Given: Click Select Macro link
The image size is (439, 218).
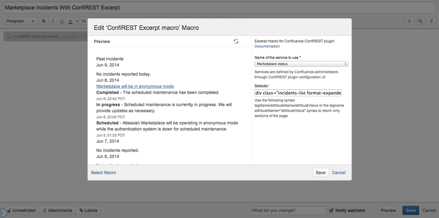Looking at the screenshot, I should (103, 173).
